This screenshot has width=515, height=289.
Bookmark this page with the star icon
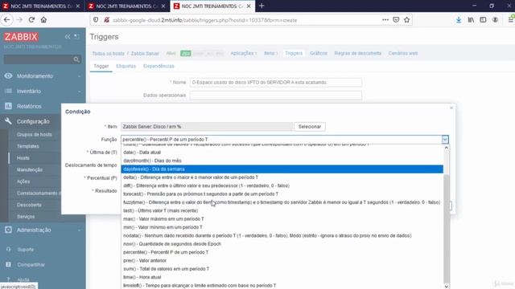tap(407, 20)
